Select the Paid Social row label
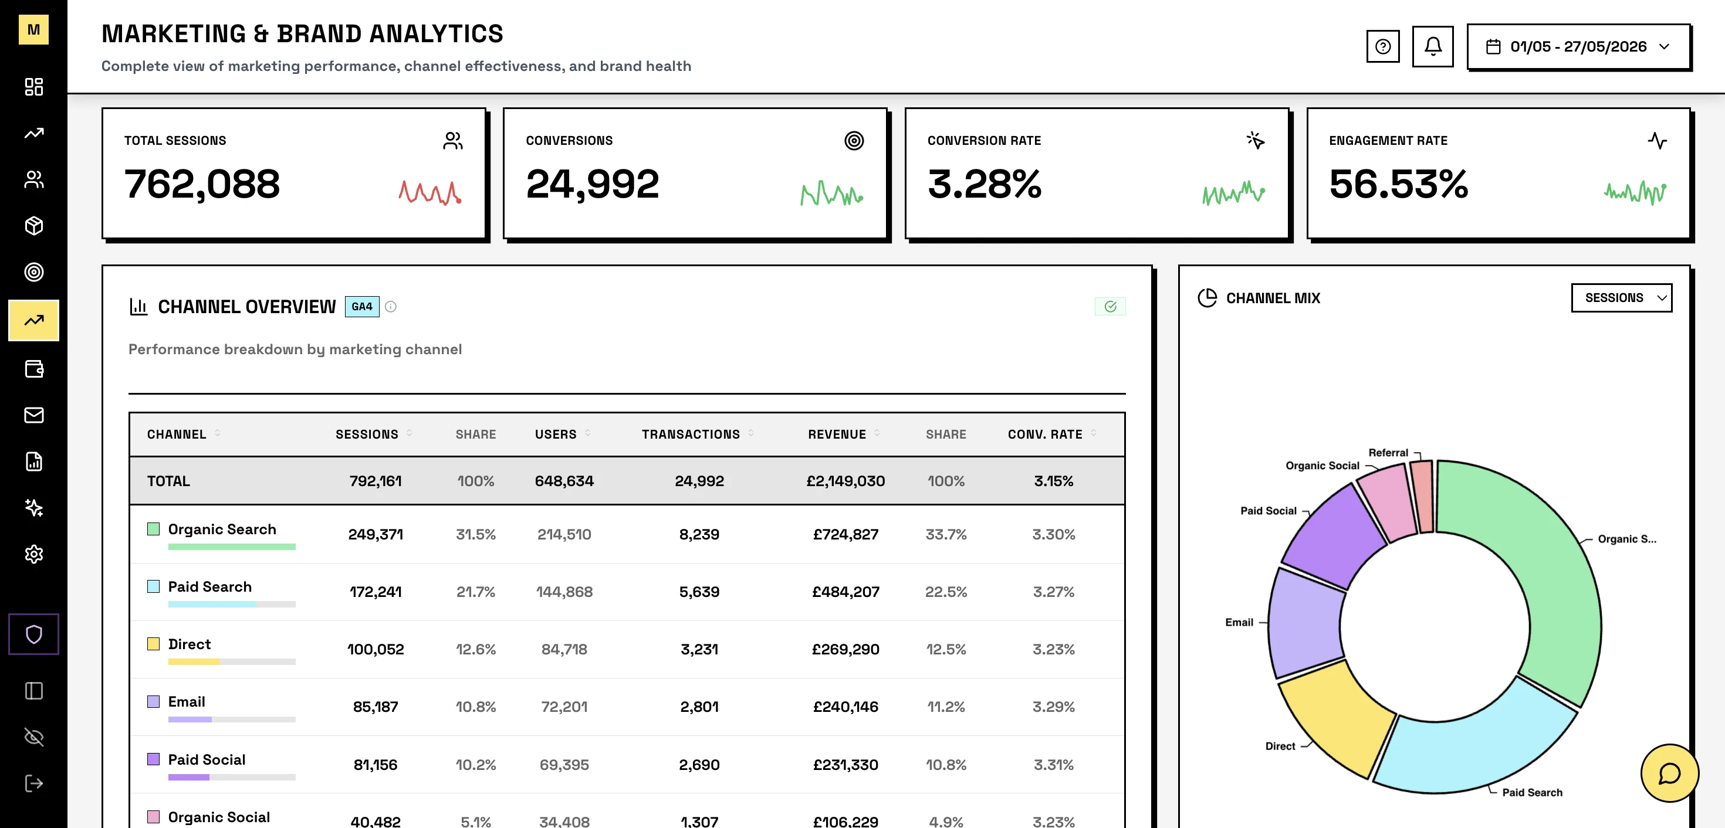Screen dimensions: 1725x828 (x=207, y=759)
